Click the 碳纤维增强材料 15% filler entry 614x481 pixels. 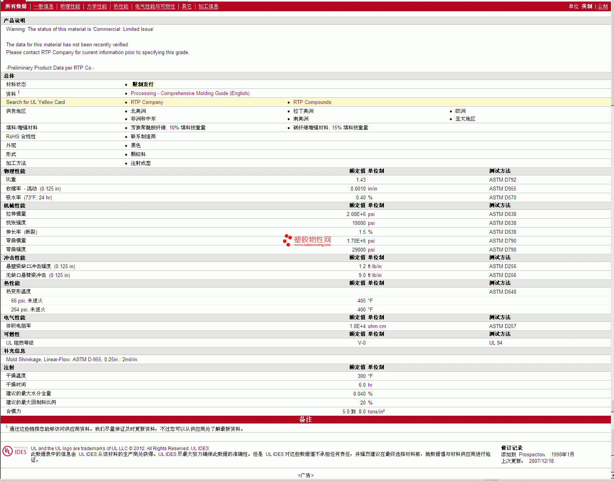[331, 128]
